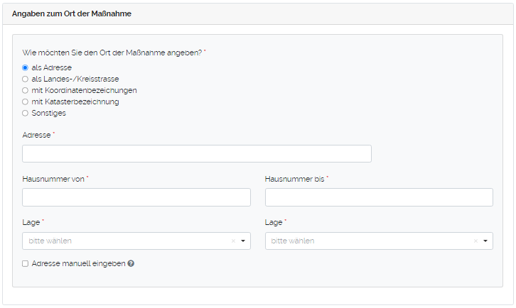
Task: Select "mit Koordinatenbezeichnungen" option
Action: coord(26,90)
